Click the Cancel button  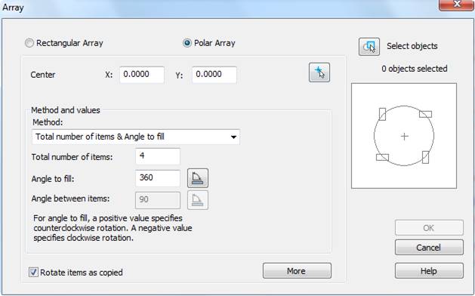tap(429, 248)
